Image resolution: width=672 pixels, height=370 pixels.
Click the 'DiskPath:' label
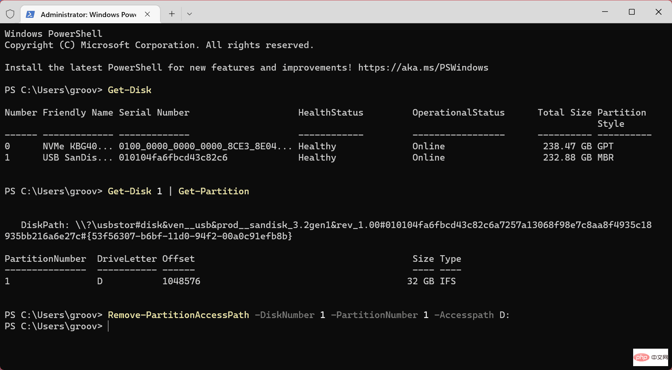45,225
